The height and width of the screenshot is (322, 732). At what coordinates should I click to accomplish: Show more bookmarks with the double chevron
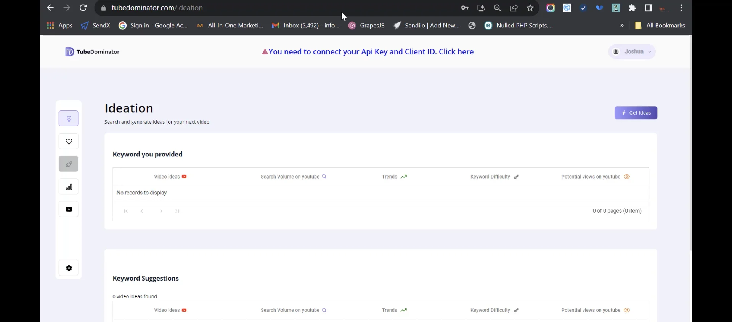point(622,26)
